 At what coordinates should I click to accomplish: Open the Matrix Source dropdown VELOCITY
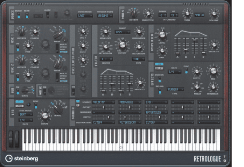point(103,102)
